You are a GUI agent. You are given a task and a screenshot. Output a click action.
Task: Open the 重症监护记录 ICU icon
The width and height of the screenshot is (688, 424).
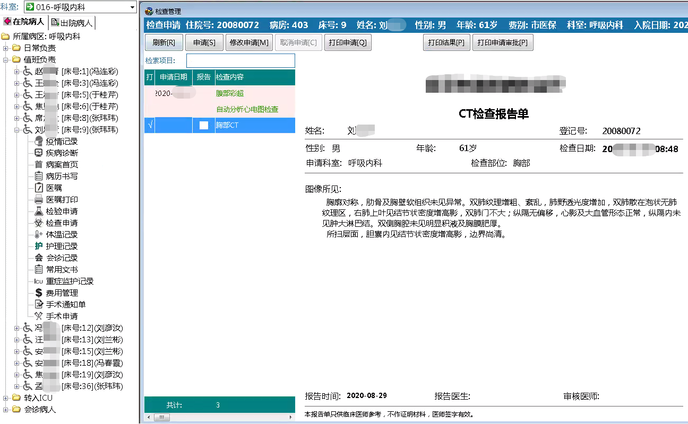click(38, 281)
